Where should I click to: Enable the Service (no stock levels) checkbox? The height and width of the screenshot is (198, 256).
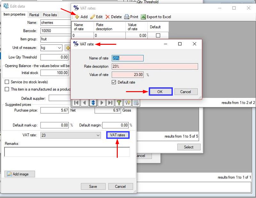[7, 81]
